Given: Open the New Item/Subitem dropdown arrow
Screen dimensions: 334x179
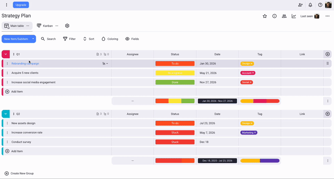Looking at the screenshot, I should pos(33,39).
